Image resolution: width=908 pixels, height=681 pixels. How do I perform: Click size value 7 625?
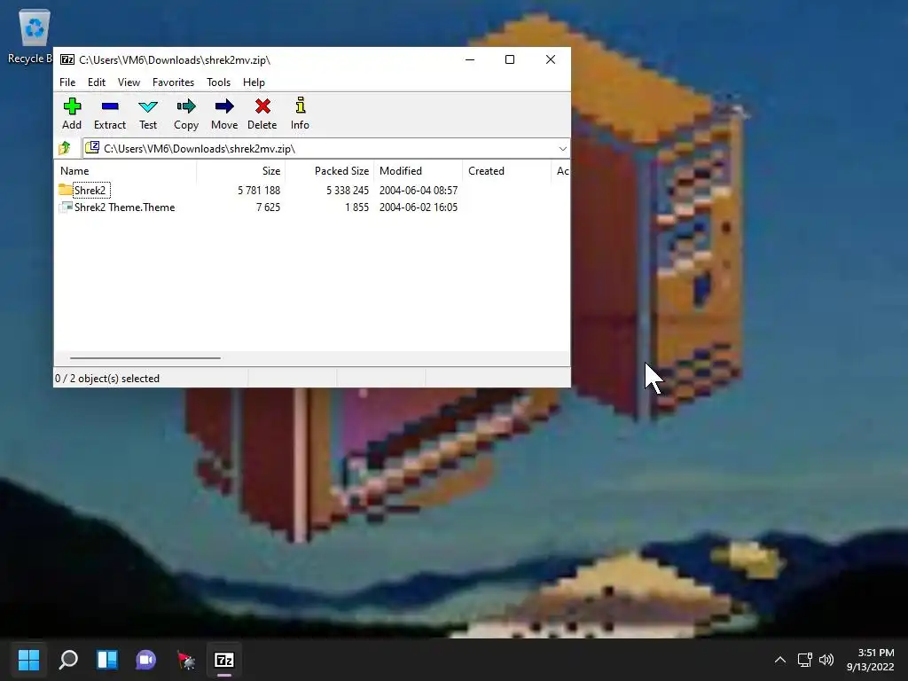coord(268,207)
